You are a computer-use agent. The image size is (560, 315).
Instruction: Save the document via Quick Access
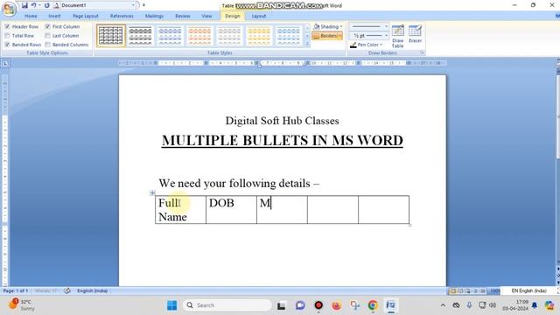point(24,5)
